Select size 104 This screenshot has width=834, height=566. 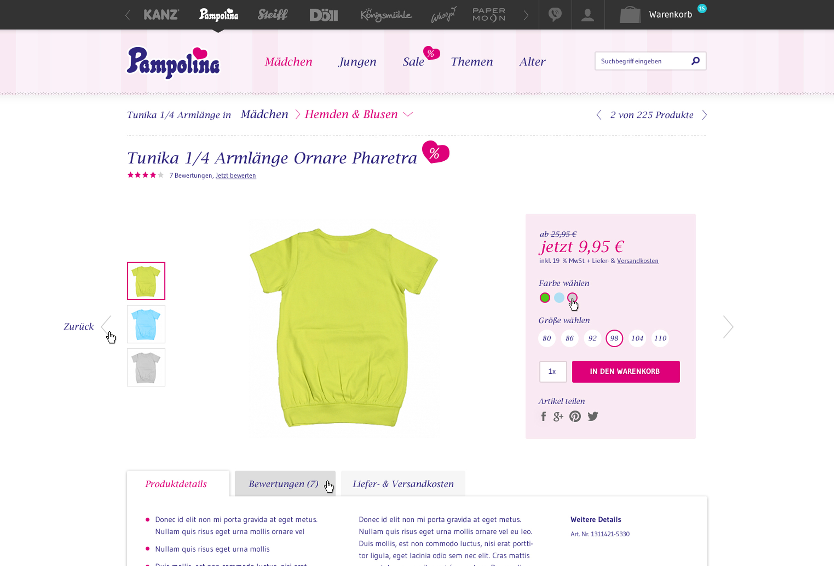click(x=637, y=338)
